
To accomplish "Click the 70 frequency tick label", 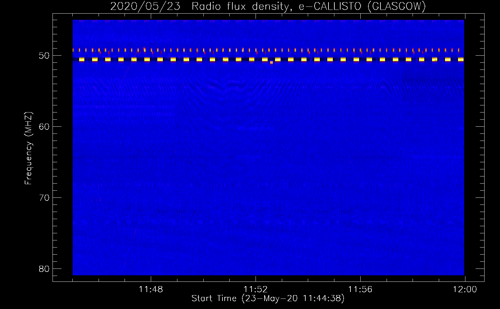I will [x=44, y=198].
